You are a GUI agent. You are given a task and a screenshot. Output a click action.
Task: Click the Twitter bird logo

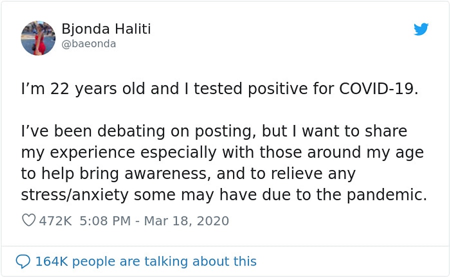pos(421,30)
